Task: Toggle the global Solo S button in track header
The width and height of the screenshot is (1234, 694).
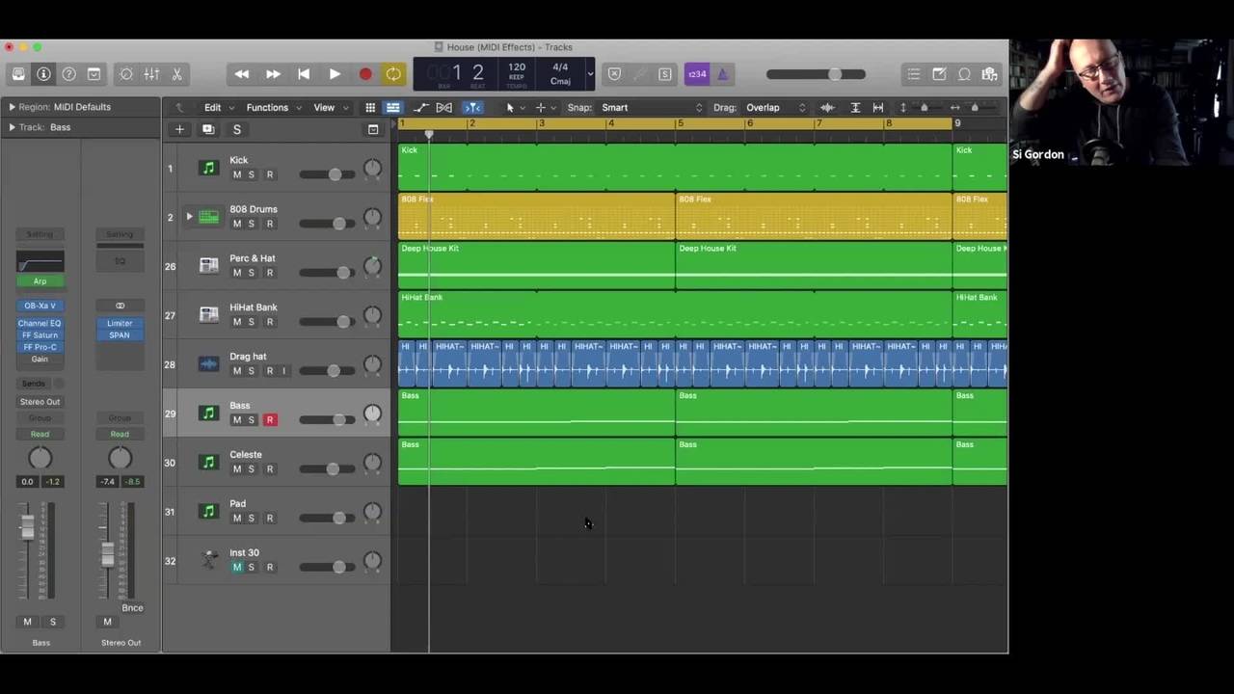Action: coord(237,129)
